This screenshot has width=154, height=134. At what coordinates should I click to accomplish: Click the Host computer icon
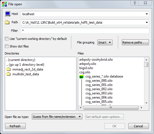pos(8,14)
